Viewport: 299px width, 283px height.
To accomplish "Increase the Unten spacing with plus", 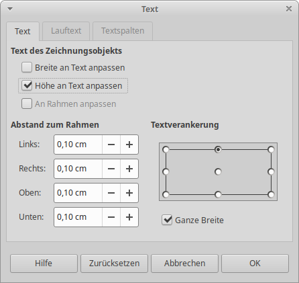I will 129,217.
